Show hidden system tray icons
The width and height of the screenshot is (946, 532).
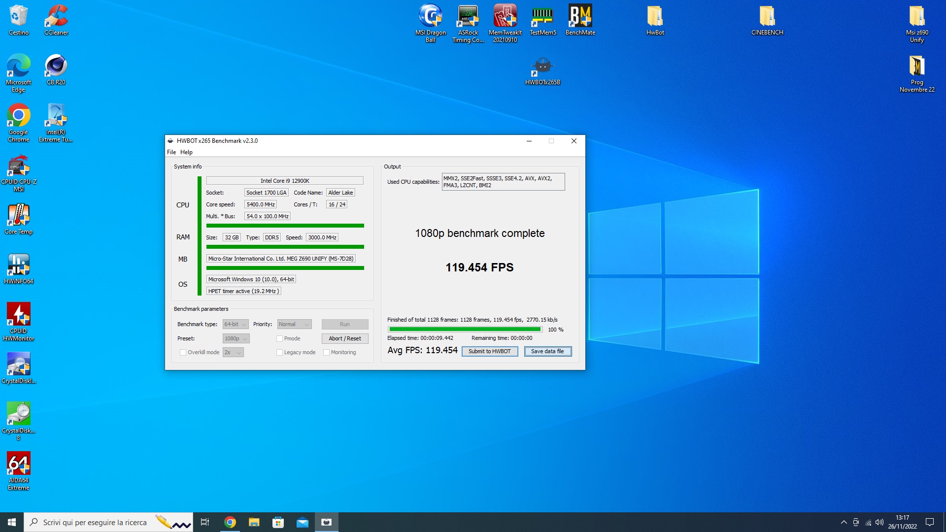pyautogui.click(x=844, y=522)
